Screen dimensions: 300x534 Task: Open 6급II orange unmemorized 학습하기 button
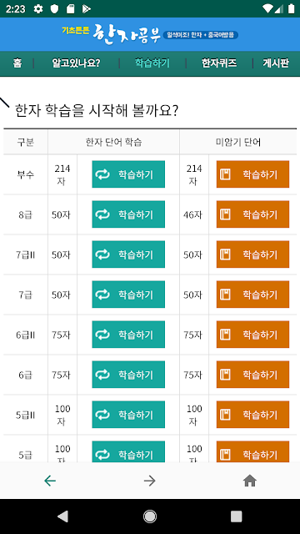252,335
